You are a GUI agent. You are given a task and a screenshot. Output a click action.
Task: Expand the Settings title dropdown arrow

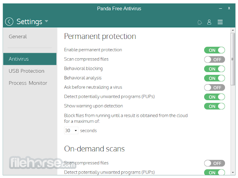(x=46, y=21)
